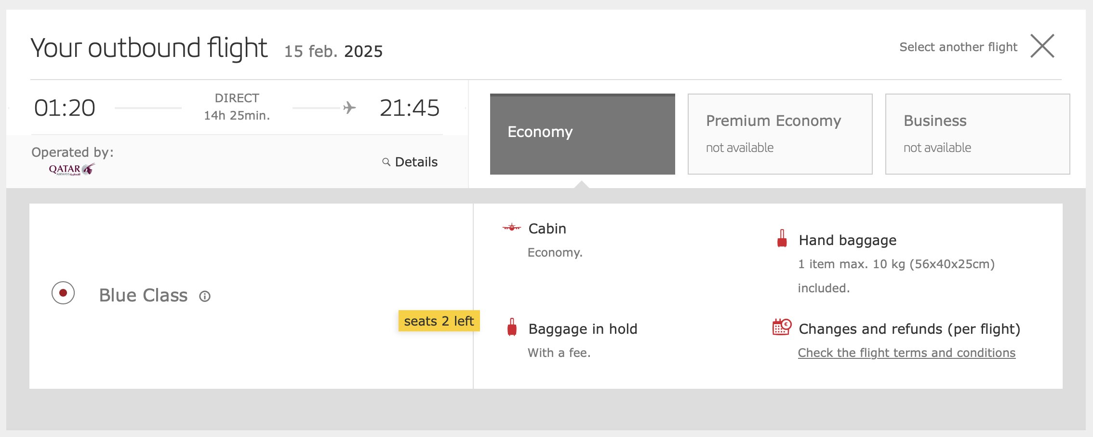This screenshot has height=437, width=1093.
Task: Select the Blue Class radio button
Action: click(63, 293)
